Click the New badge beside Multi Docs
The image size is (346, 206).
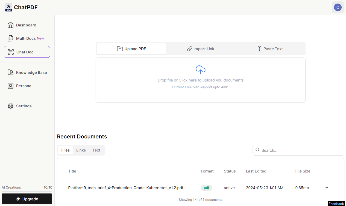(40, 38)
